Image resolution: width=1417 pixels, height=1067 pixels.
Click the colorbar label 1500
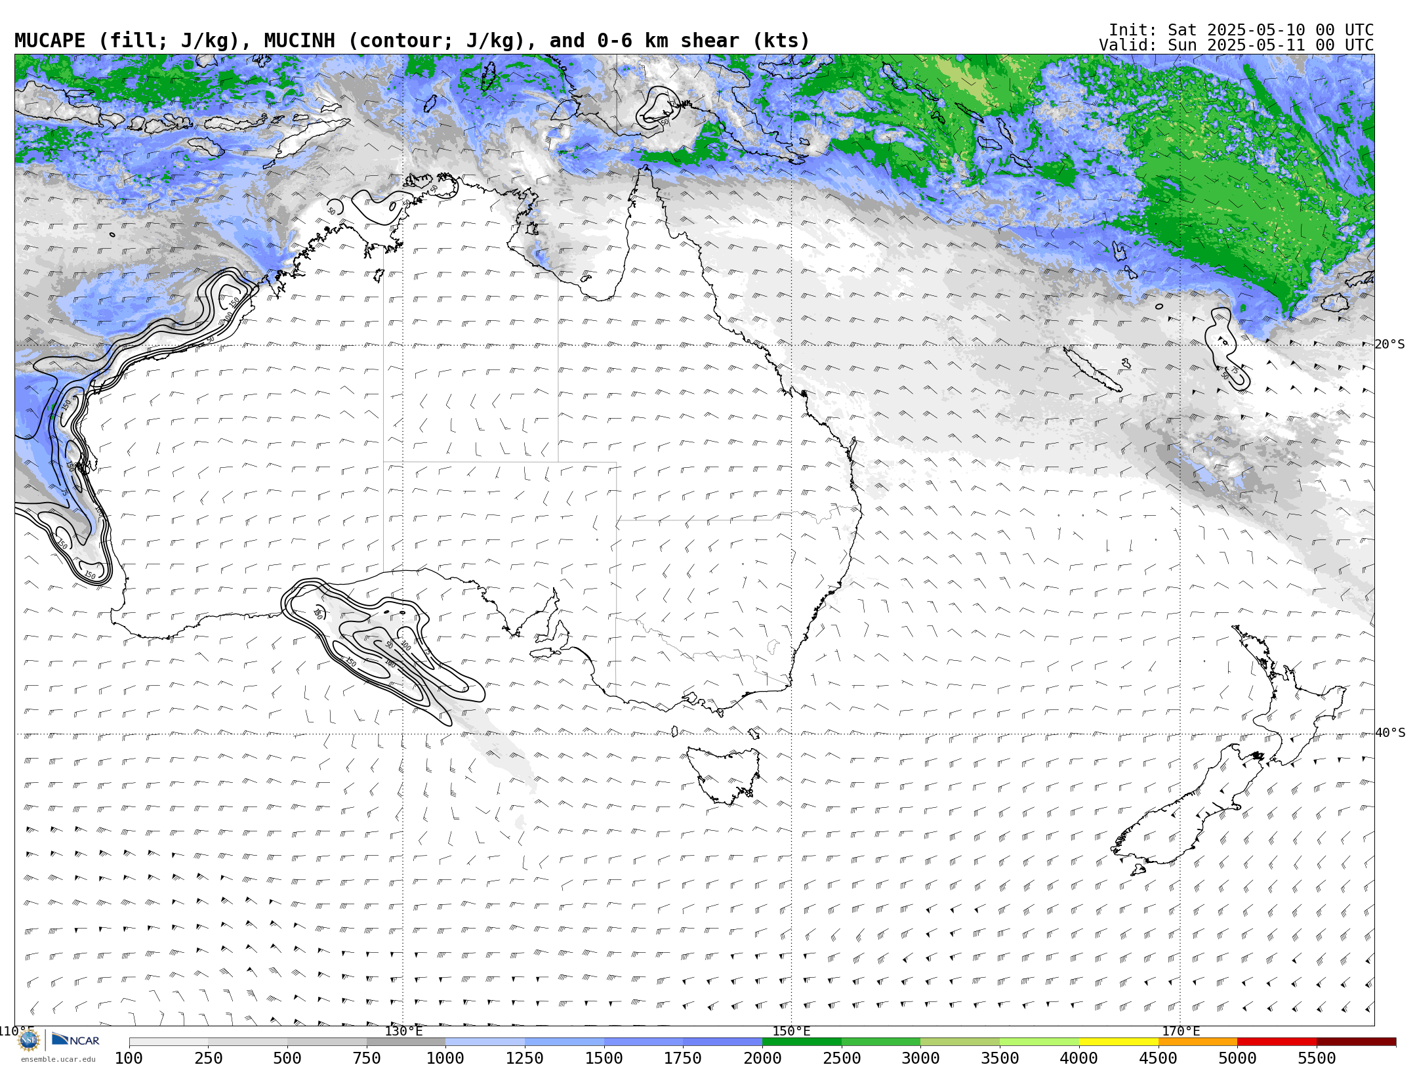[604, 1058]
